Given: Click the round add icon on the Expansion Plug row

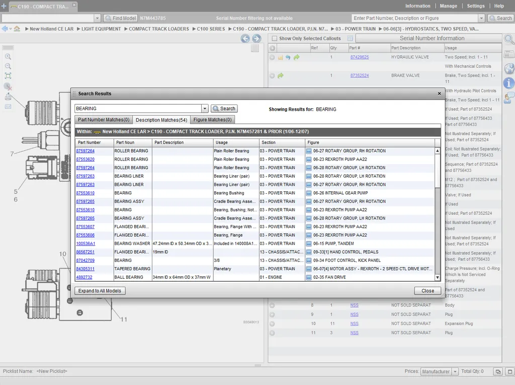Looking at the screenshot, I should click(272, 324).
